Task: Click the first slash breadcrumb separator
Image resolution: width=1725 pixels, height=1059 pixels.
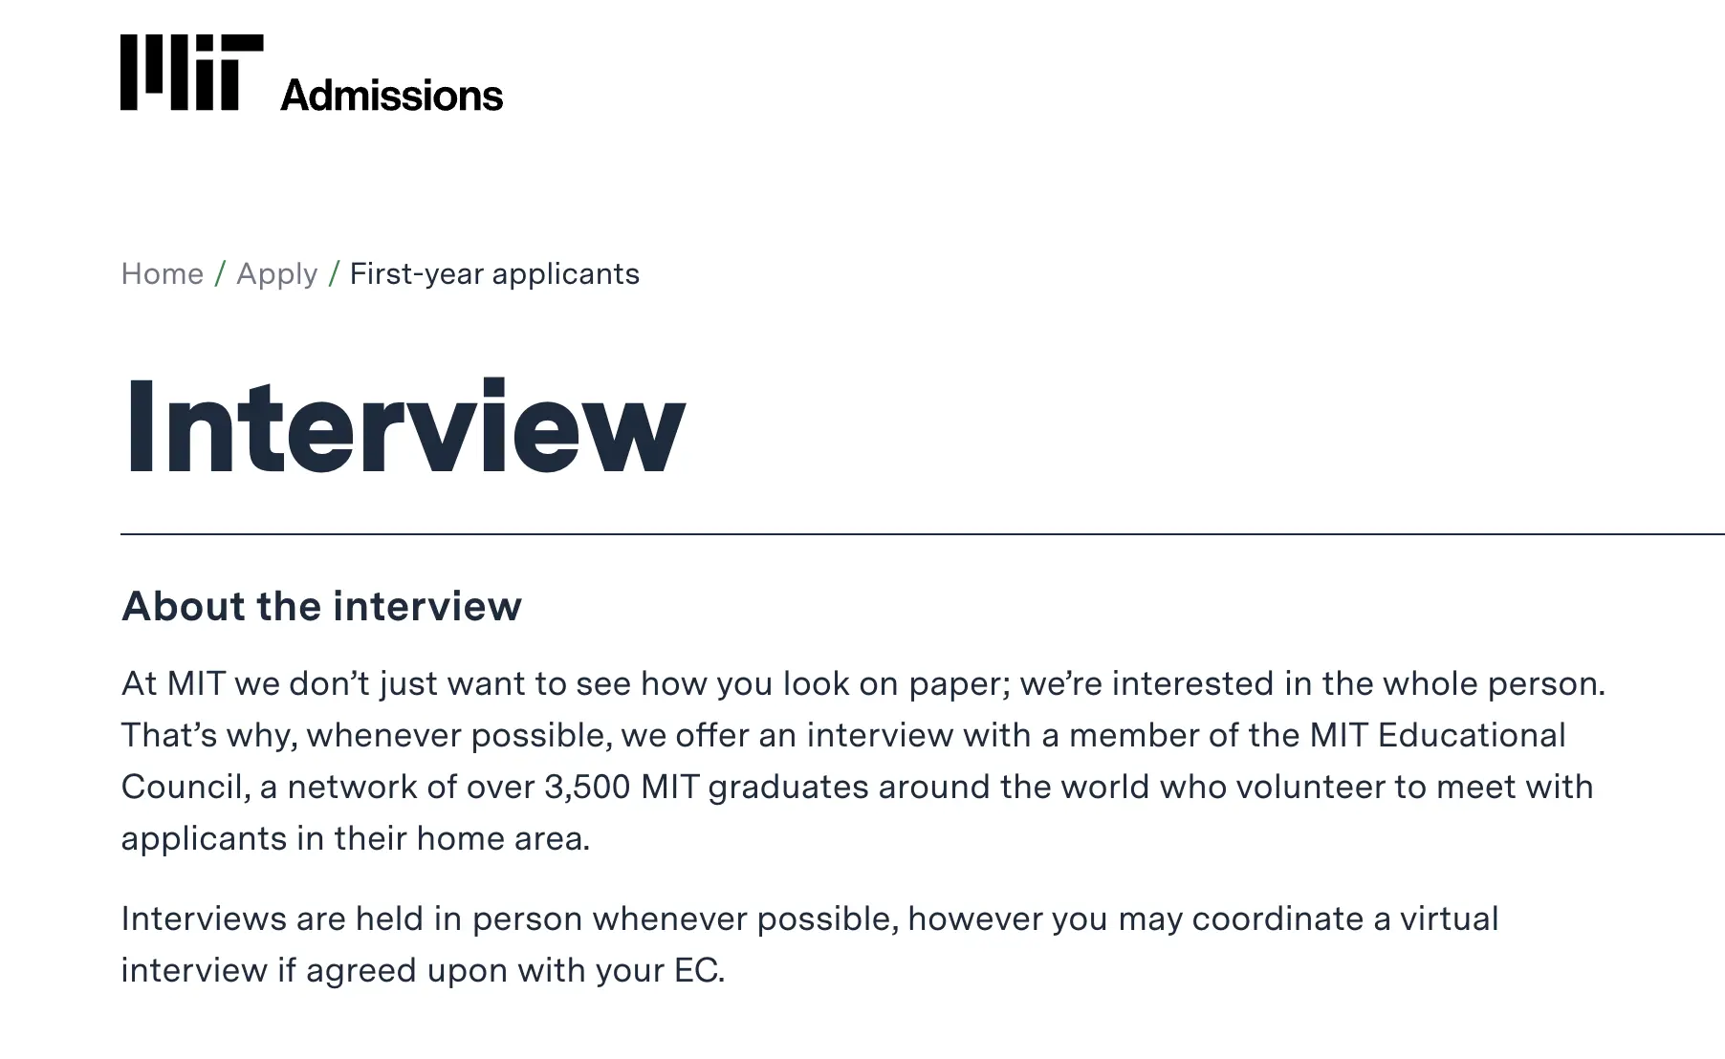Action: (x=220, y=274)
